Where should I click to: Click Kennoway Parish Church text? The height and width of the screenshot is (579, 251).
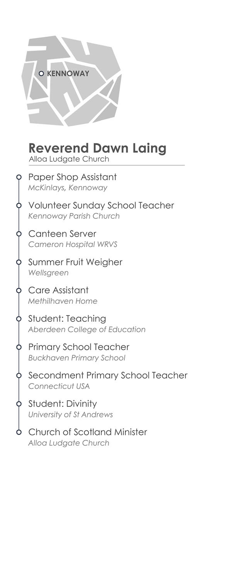[x=74, y=216]
